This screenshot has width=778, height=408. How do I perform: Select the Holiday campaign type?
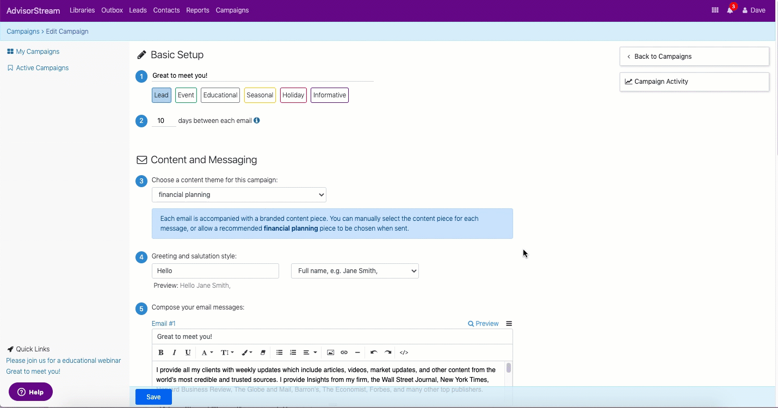pyautogui.click(x=293, y=95)
